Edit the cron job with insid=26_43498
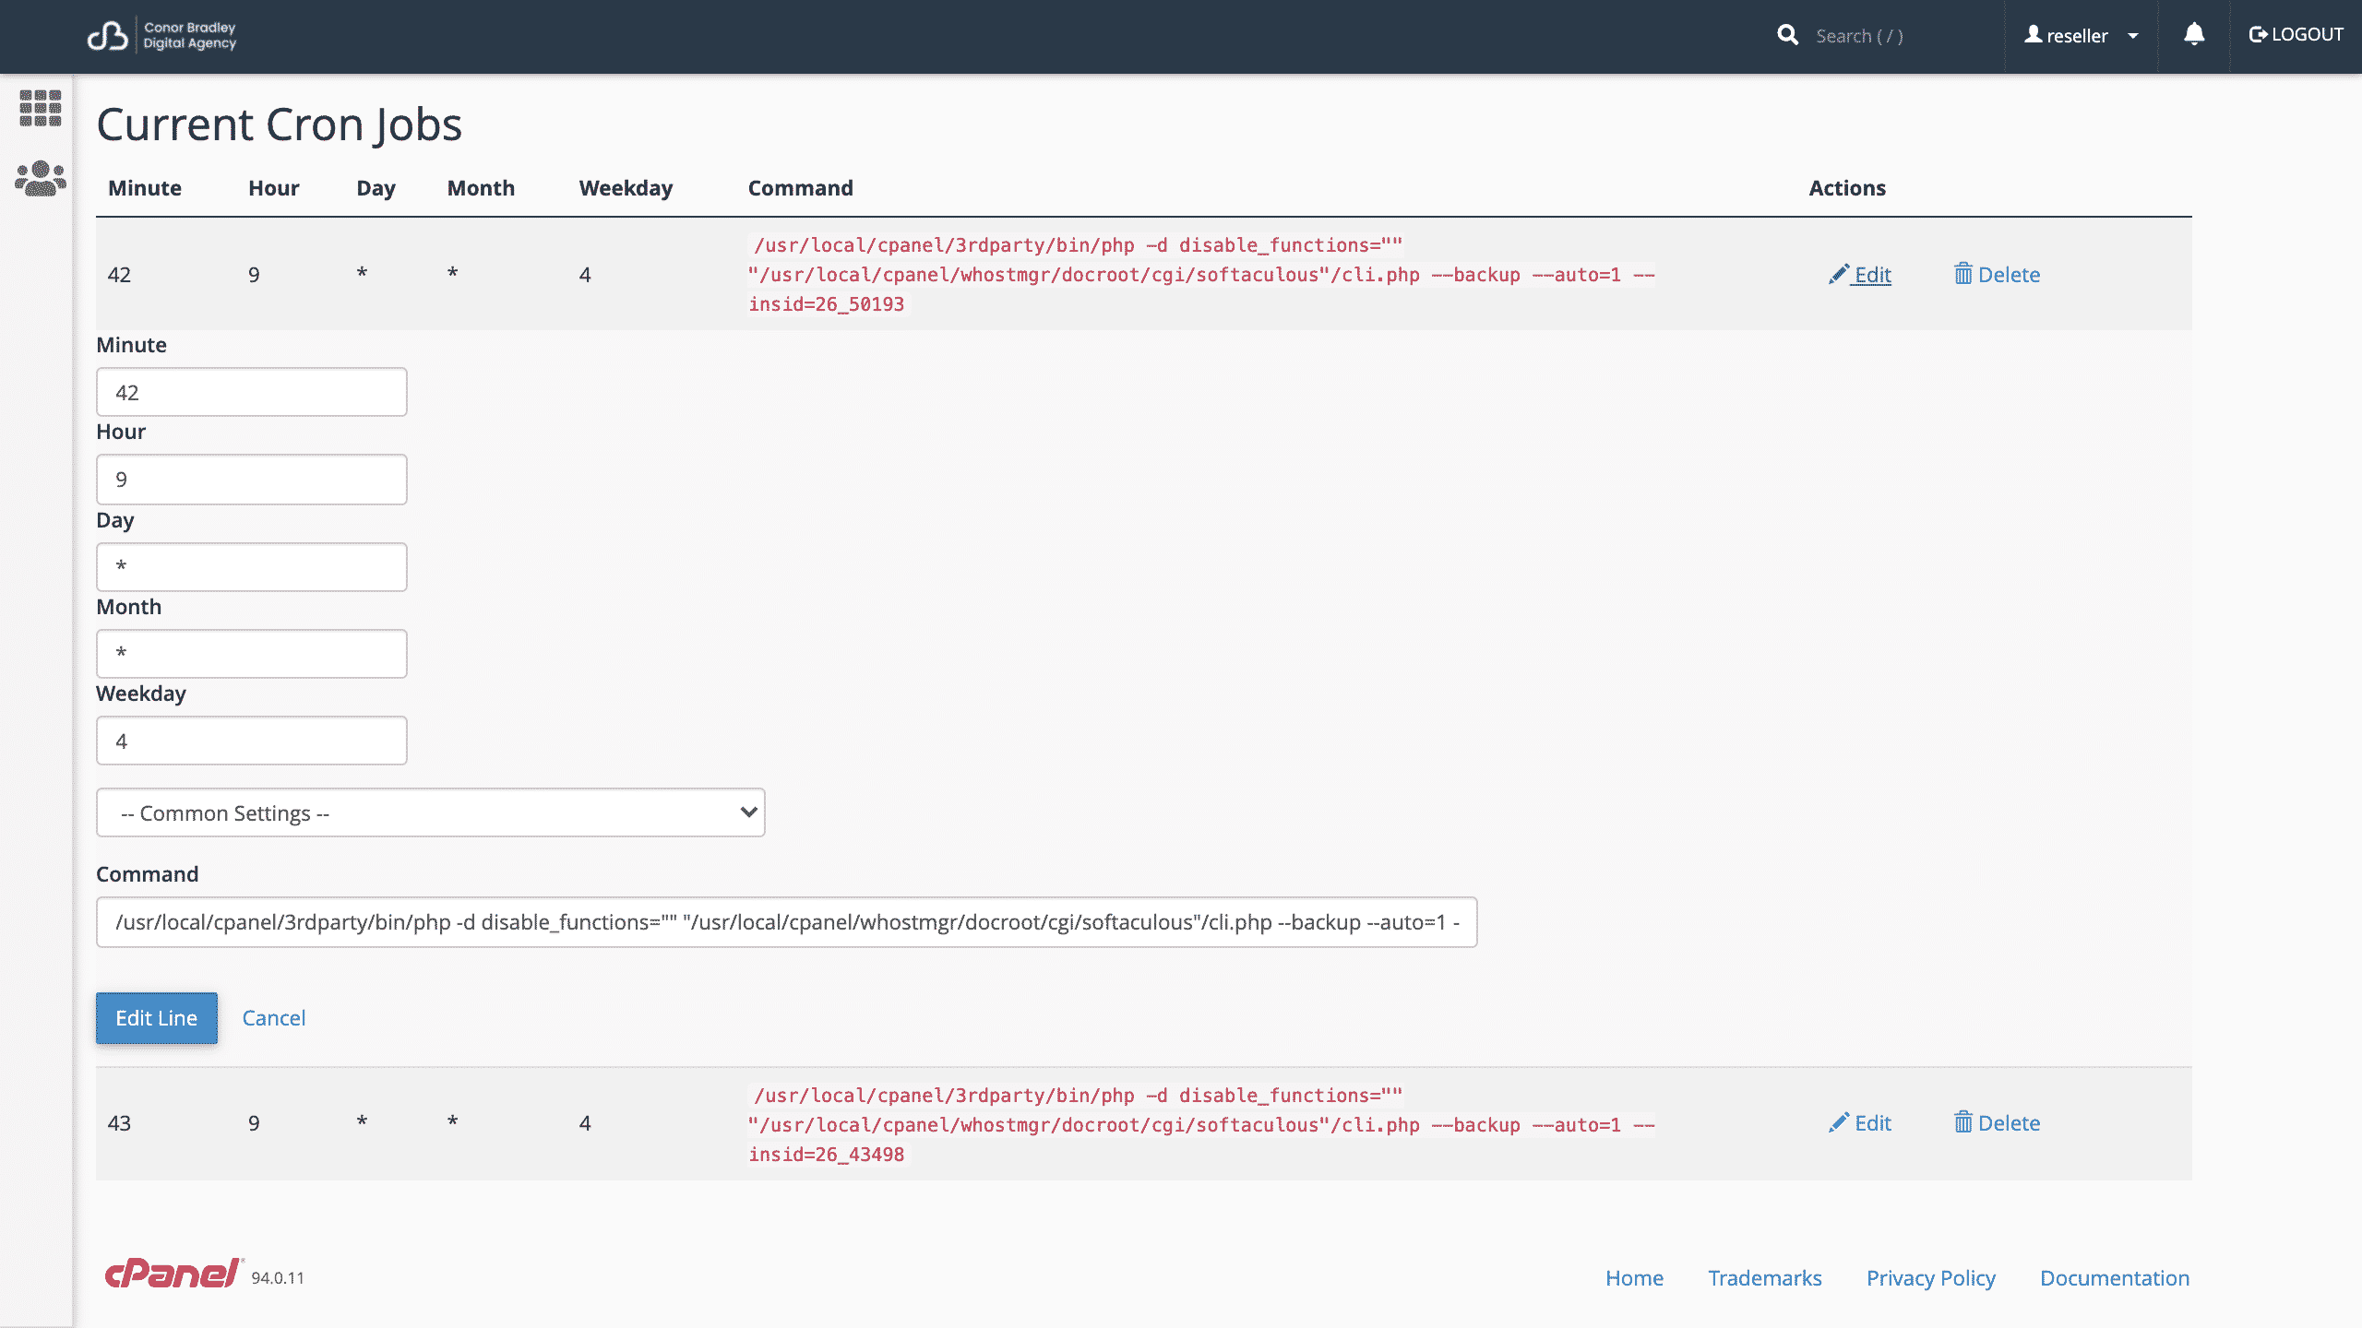The height and width of the screenshot is (1328, 2362). click(x=1860, y=1122)
